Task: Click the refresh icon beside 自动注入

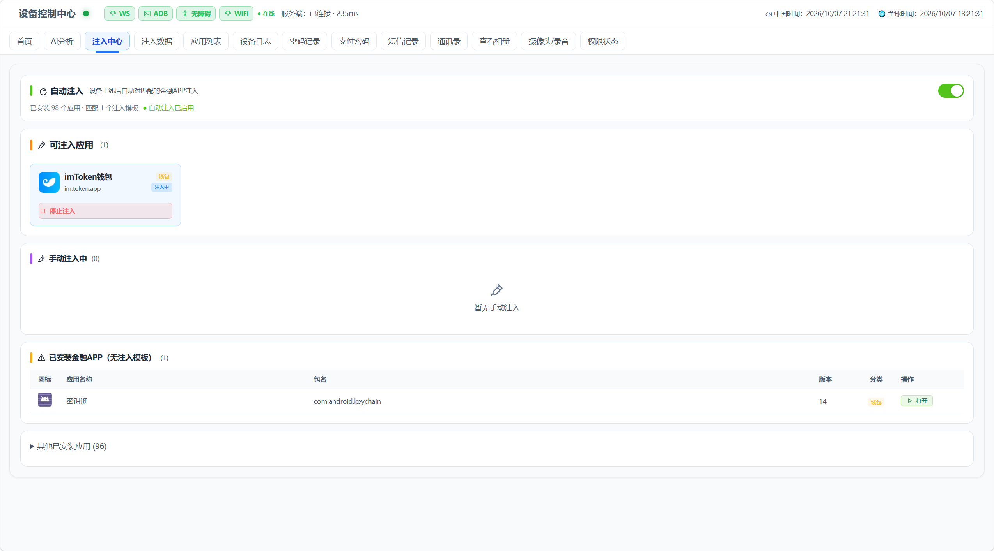Action: pos(43,92)
